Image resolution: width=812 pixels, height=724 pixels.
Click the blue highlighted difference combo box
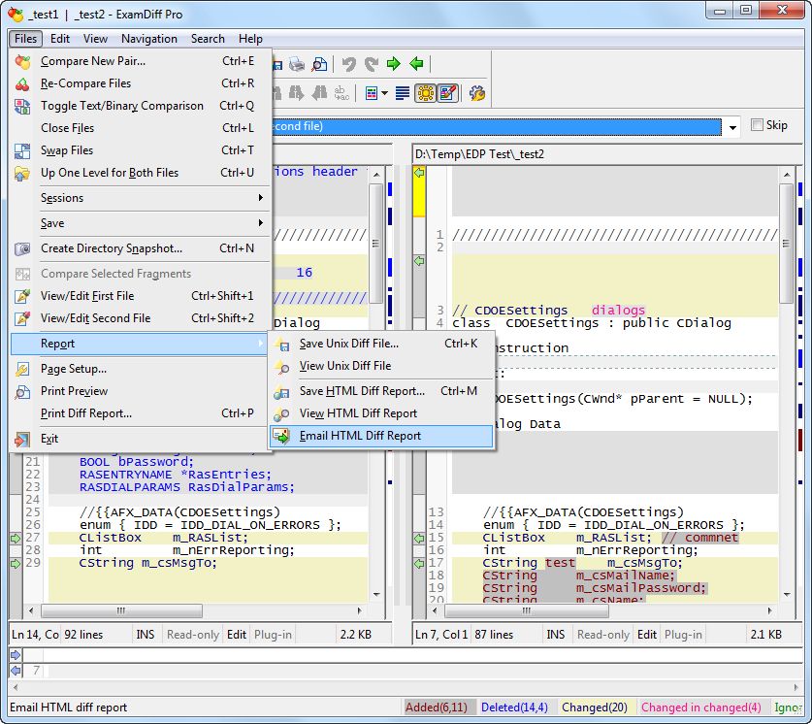(x=497, y=127)
